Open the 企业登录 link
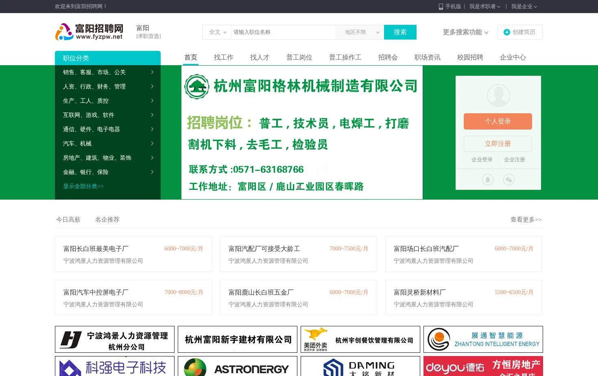Image resolution: width=598 pixels, height=376 pixels. point(482,160)
